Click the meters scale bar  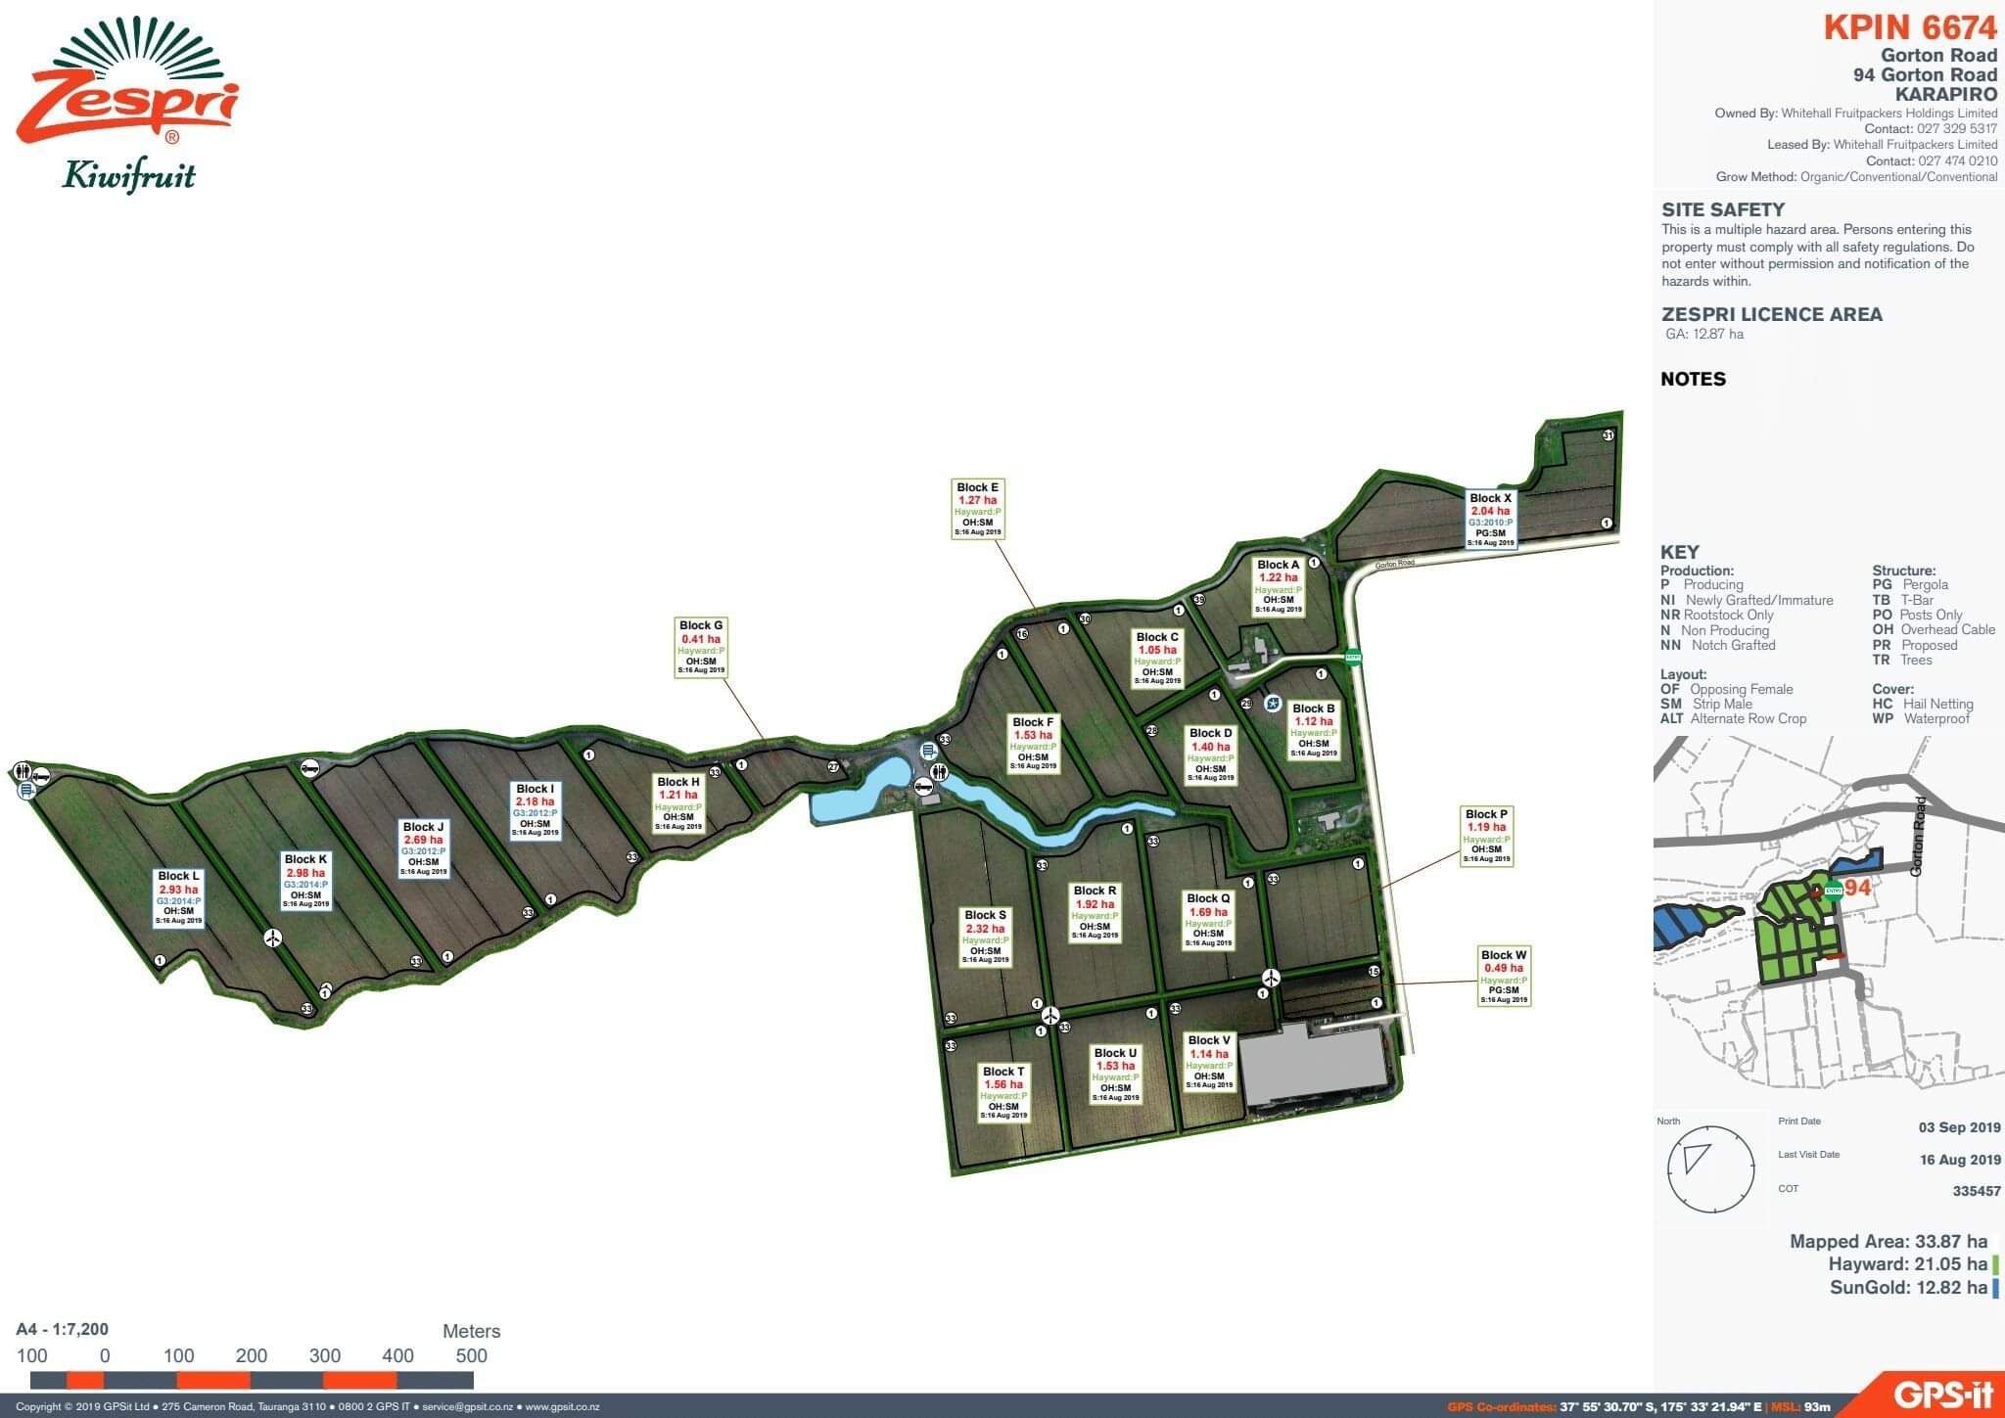pos(252,1380)
